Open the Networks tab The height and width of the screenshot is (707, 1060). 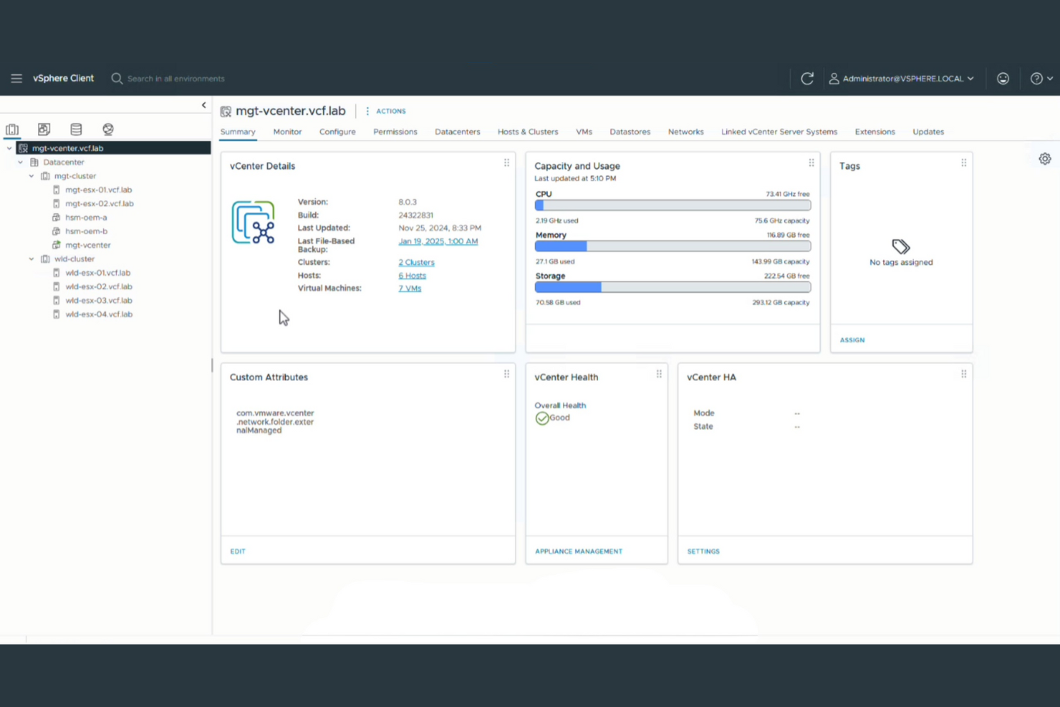click(686, 132)
